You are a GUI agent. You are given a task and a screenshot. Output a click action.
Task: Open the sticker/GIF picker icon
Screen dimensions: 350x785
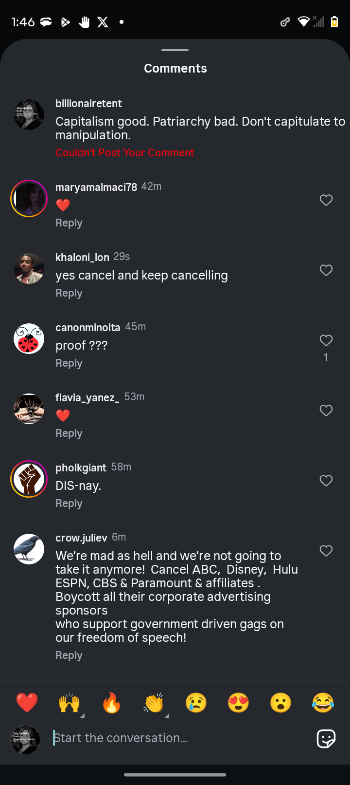[326, 738]
